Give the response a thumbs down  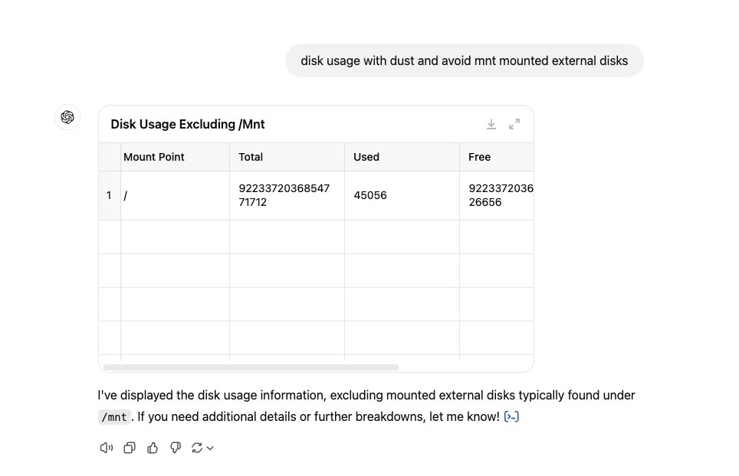[176, 448]
